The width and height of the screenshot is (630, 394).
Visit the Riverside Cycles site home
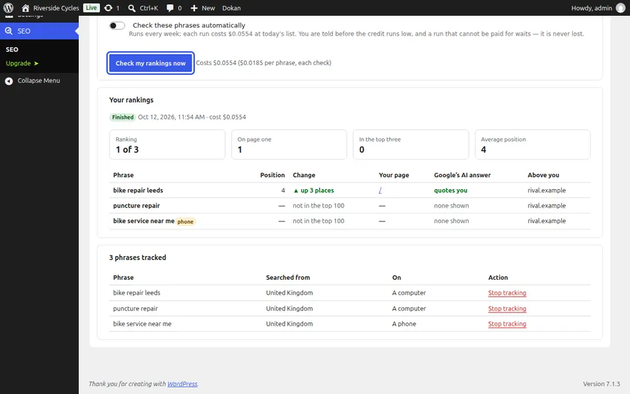(x=51, y=8)
